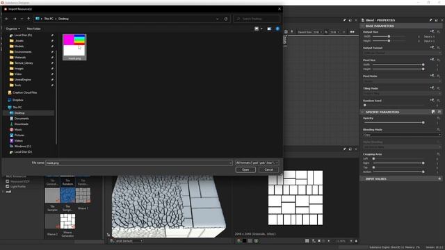
Task: Click Pixel Size inheritance icon
Action: [x=432, y=59]
